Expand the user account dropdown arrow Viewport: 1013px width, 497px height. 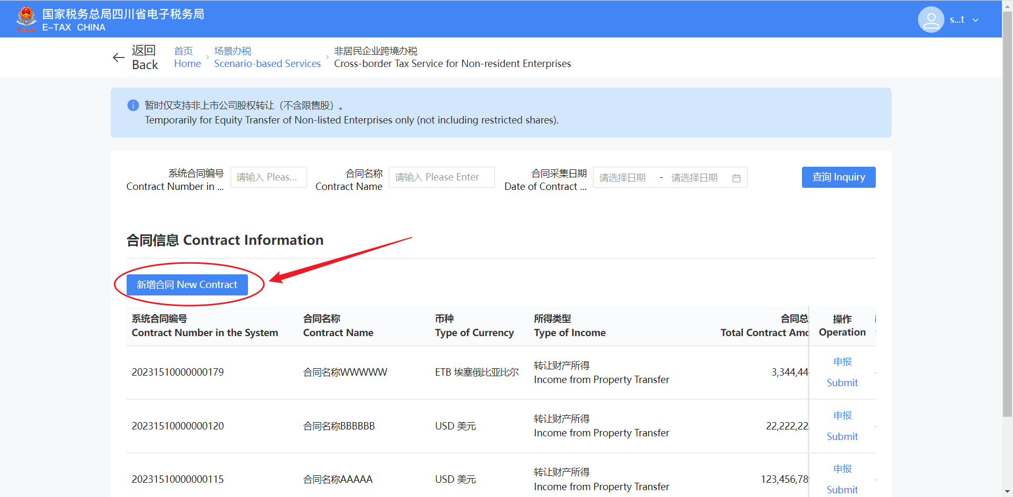click(976, 20)
